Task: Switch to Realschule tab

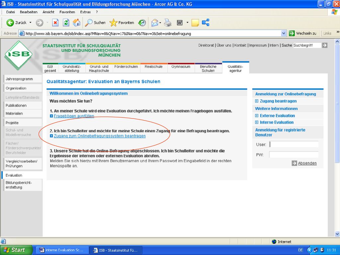Action: [x=153, y=68]
